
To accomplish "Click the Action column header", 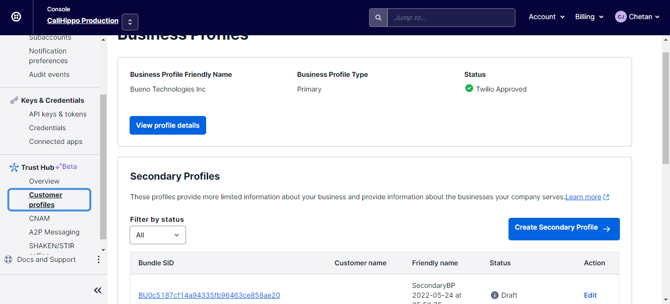I will tap(594, 263).
